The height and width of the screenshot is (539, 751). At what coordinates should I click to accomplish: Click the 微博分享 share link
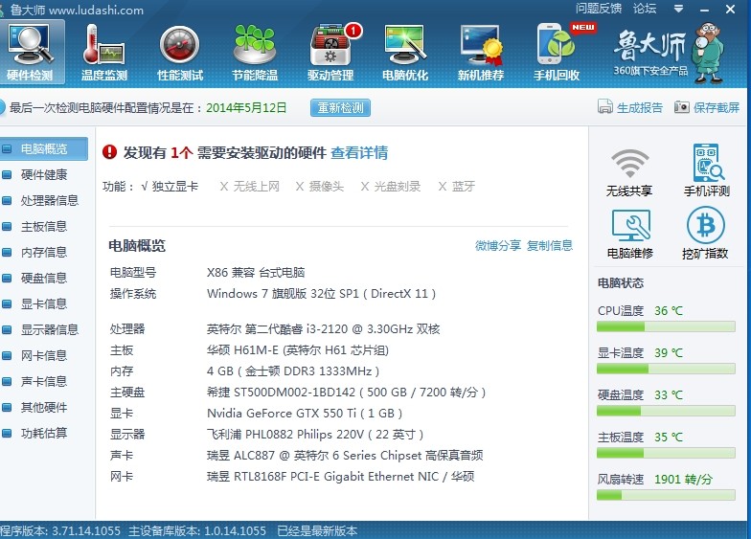click(498, 245)
